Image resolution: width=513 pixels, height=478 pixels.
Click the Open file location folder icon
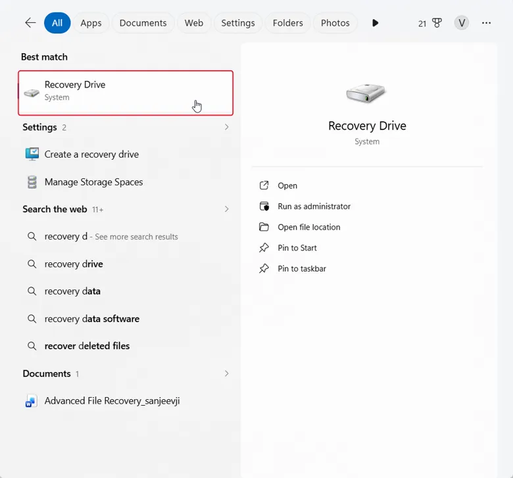pyautogui.click(x=264, y=227)
